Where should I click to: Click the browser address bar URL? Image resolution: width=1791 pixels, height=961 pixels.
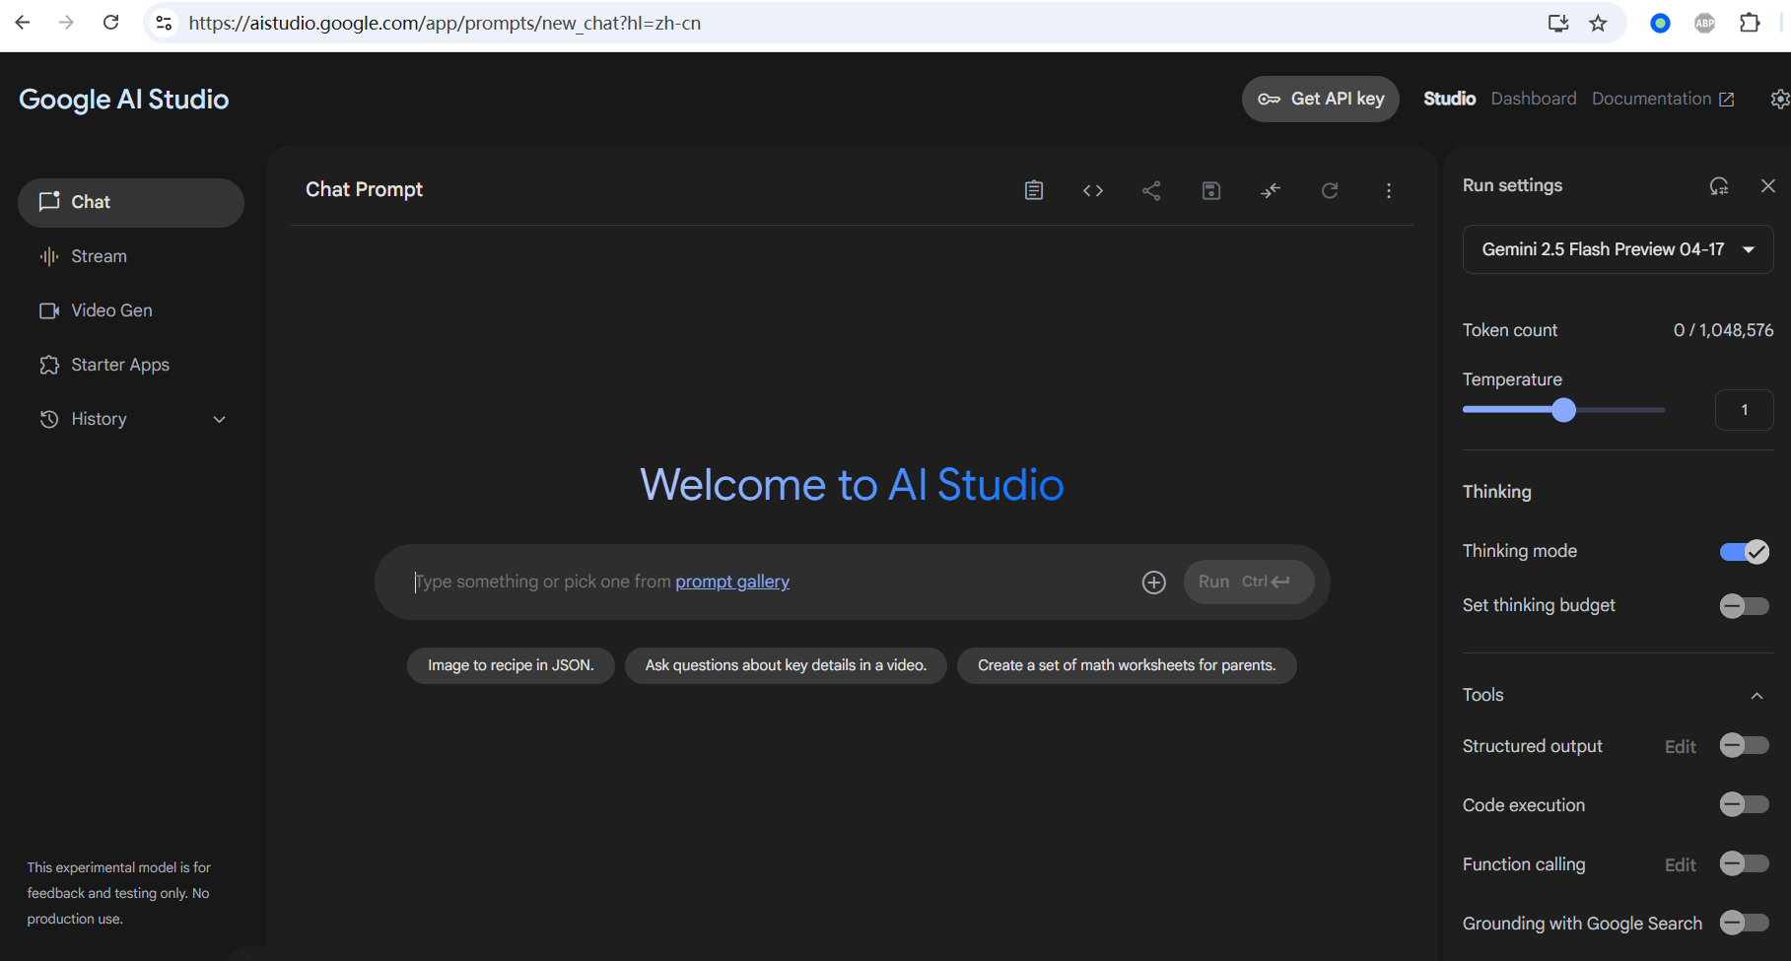pos(445,23)
